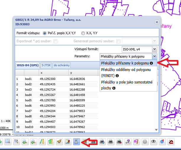Click the 'ISO-XML v4' combo box field
Screen dimensions: 181x150
tap(137, 49)
